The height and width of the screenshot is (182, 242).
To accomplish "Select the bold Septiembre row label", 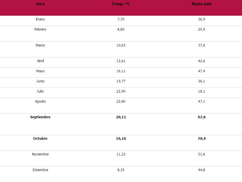I will pos(40,117).
